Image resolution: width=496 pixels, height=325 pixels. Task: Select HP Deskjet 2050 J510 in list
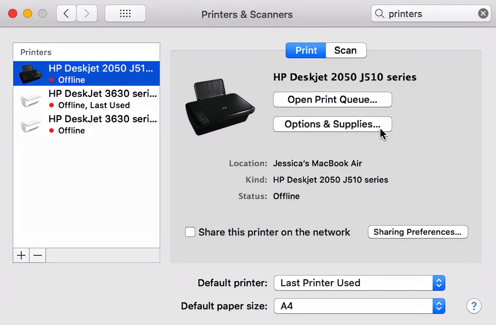click(87, 73)
